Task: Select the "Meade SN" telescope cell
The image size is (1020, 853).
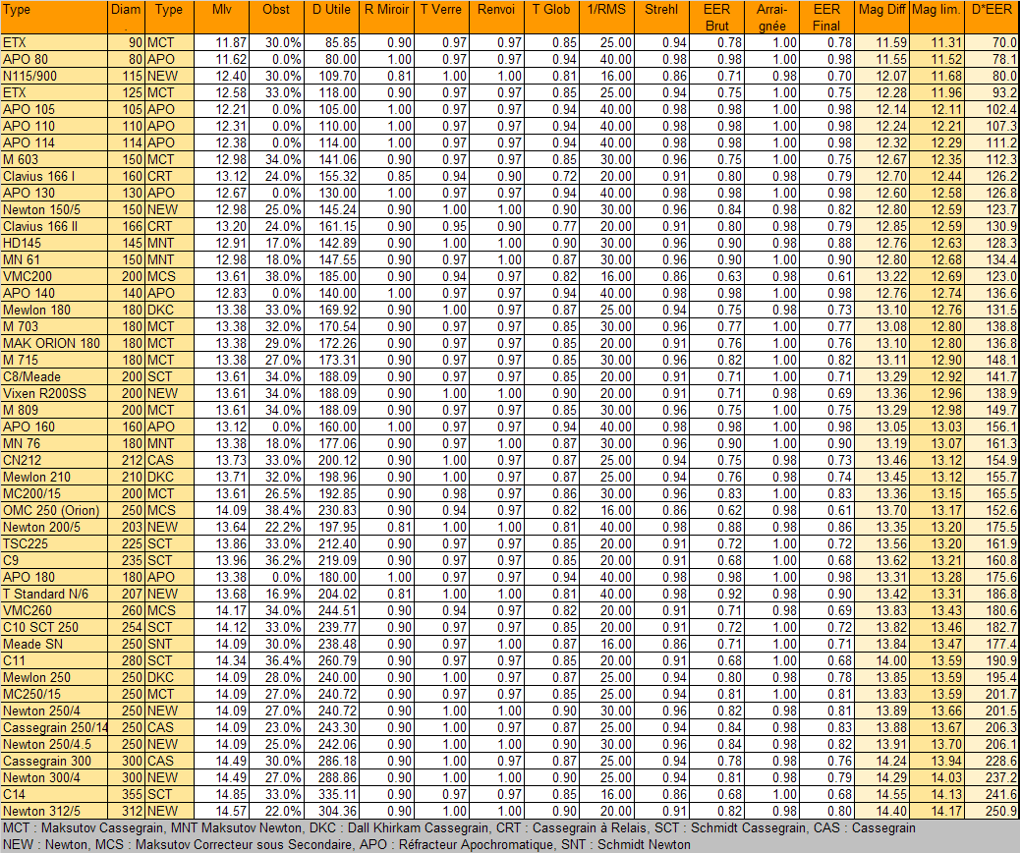Action: click(54, 644)
